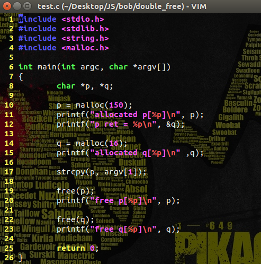Click line number 21 in gutter

(x=9, y=210)
